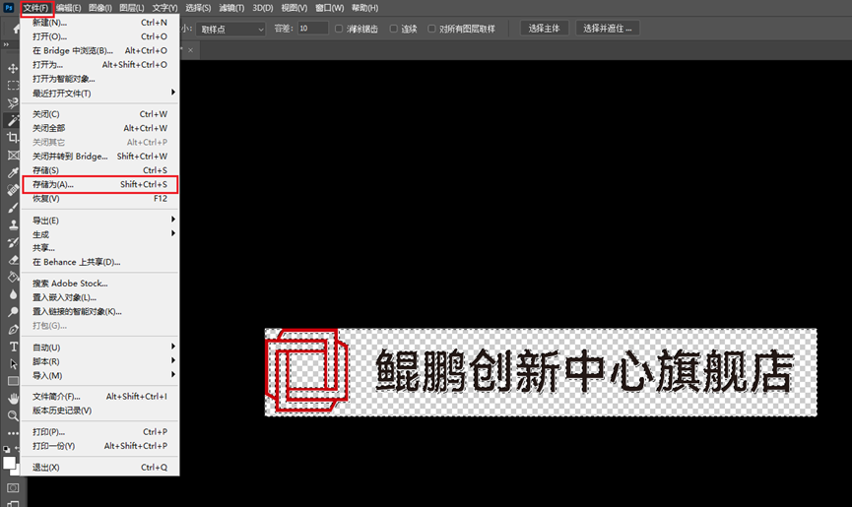Image resolution: width=852 pixels, height=507 pixels.
Task: Select the Blur tool
Action: pos(13,294)
